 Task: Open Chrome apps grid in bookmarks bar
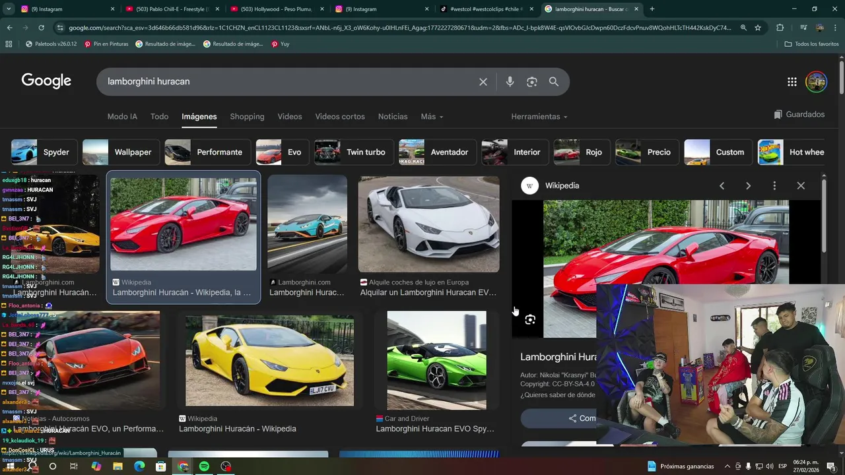pyautogui.click(x=9, y=44)
